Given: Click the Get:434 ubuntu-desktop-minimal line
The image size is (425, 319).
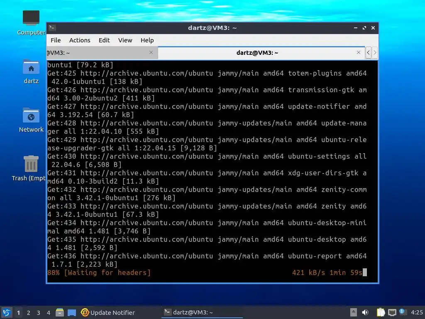Looking at the screenshot, I should (207, 227).
